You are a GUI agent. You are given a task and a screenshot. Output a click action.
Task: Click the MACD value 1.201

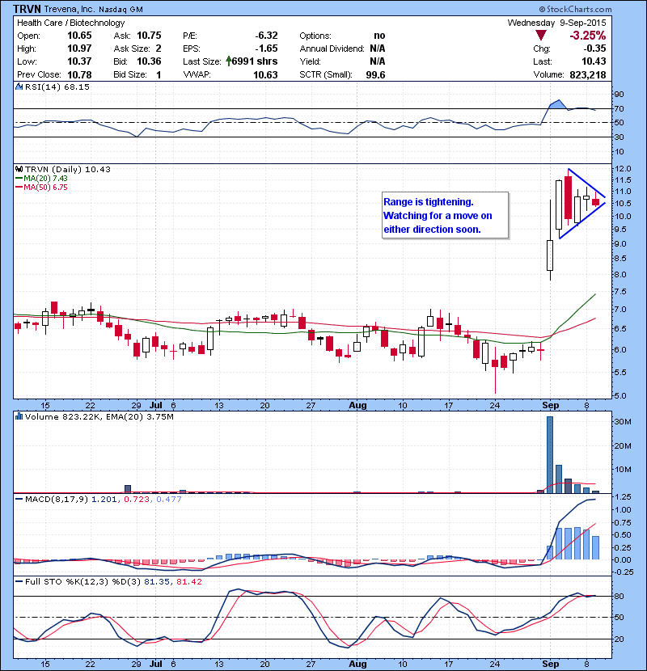pos(104,499)
